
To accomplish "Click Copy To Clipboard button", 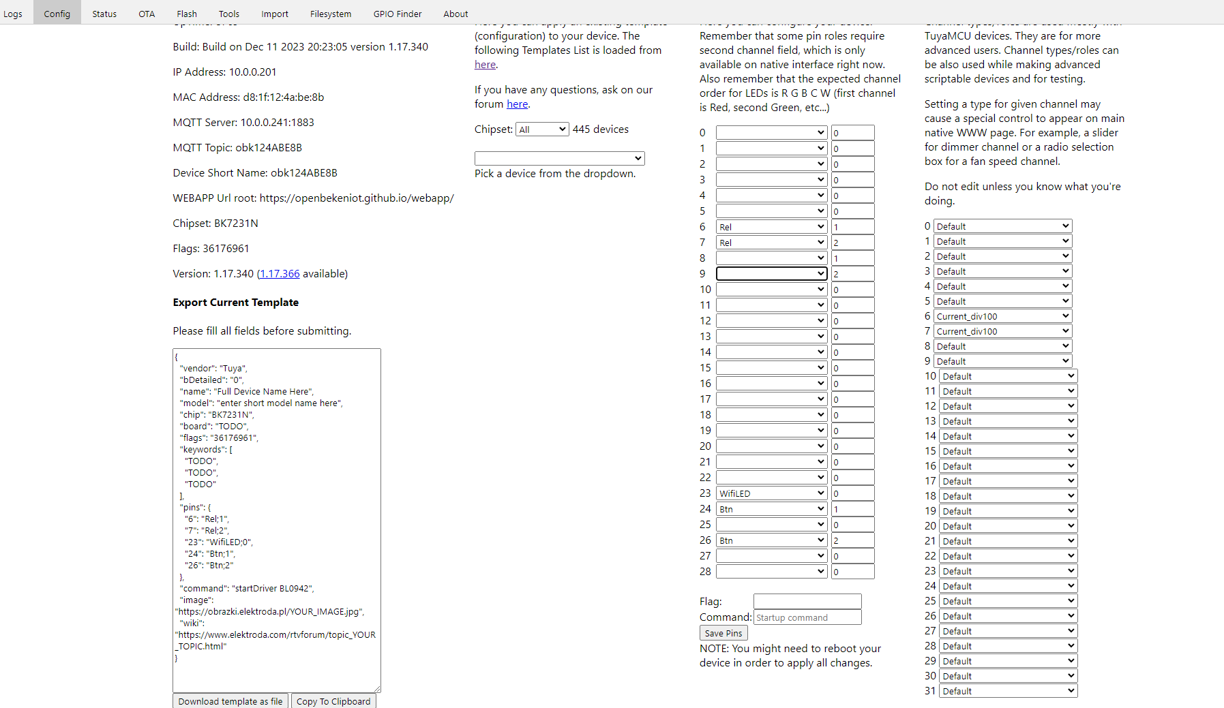I will (333, 701).
